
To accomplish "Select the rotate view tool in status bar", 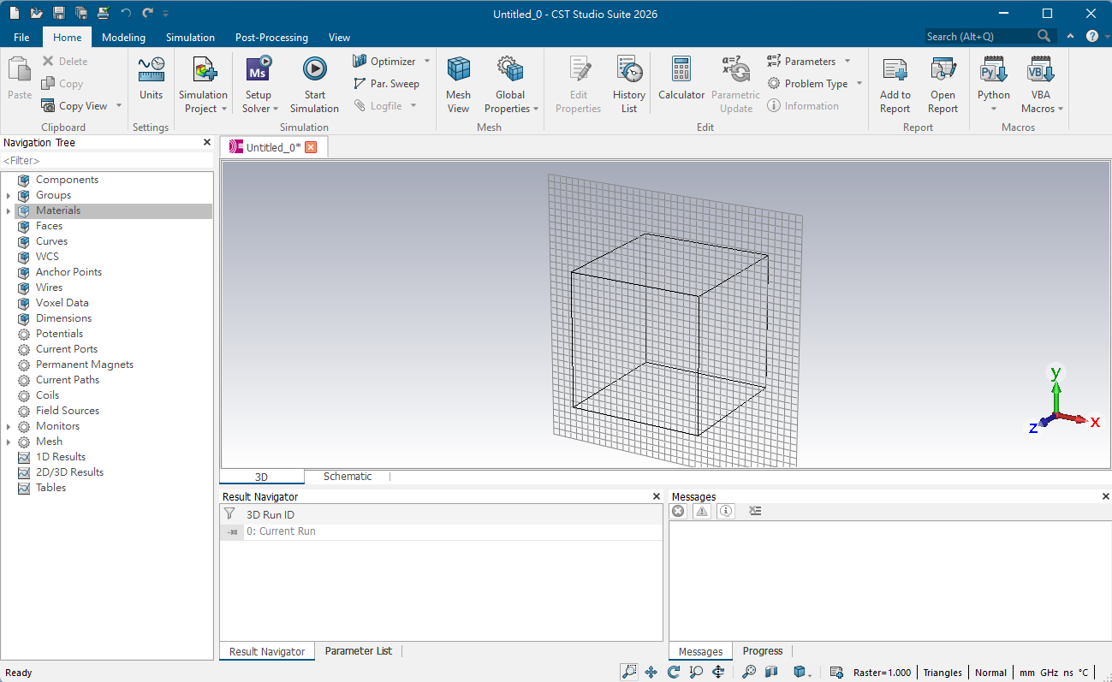I will coord(674,673).
